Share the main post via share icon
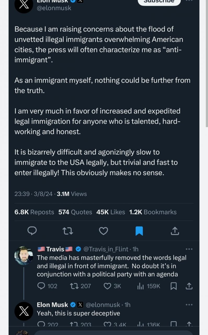 (x=175, y=231)
